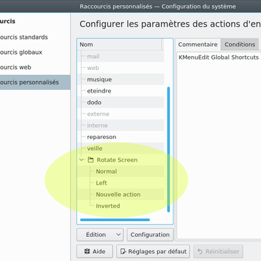The height and width of the screenshot is (261, 261).
Task: Switch to the Commentaire tab
Action: point(198,44)
